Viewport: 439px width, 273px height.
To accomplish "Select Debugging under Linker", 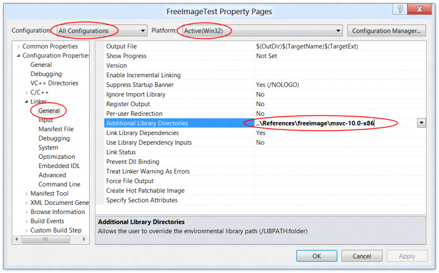I will [x=54, y=138].
